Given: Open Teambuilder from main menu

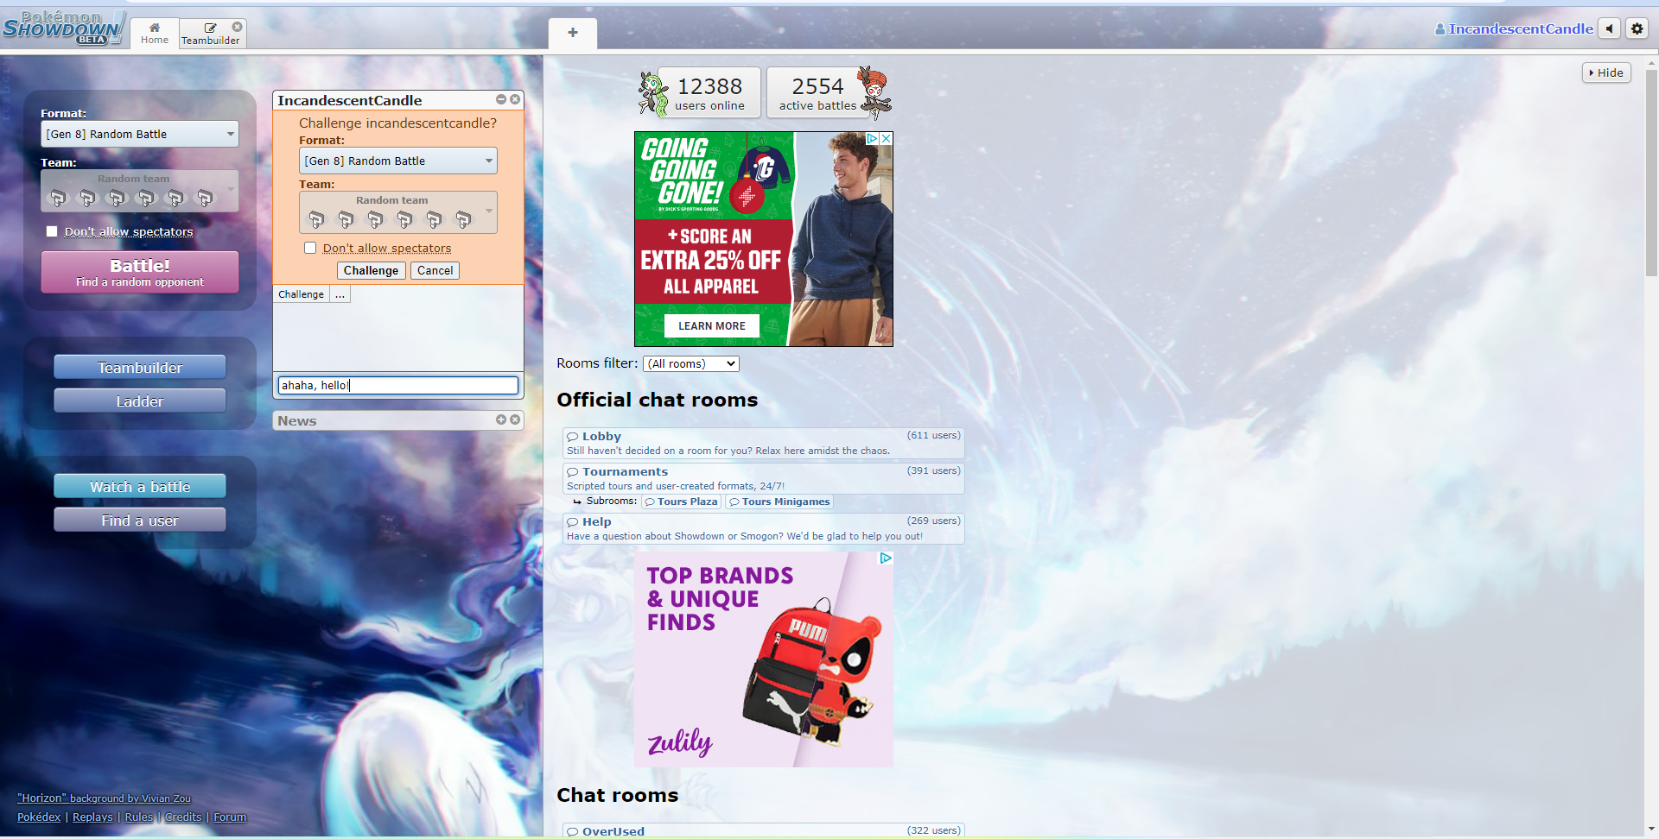Looking at the screenshot, I should click(x=140, y=367).
